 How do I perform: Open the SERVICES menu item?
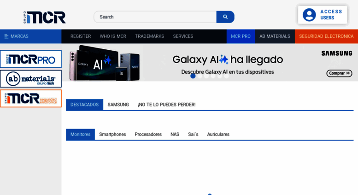point(183,36)
